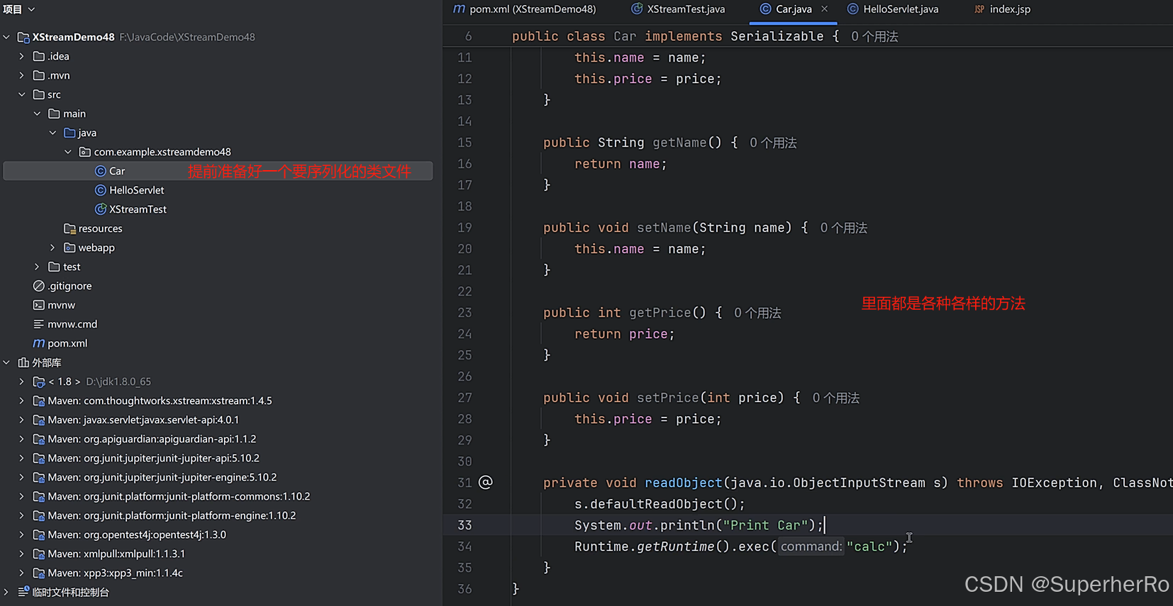Click the '0 个用法' hint on class Car line
This screenshot has height=606, width=1173.
click(x=874, y=36)
